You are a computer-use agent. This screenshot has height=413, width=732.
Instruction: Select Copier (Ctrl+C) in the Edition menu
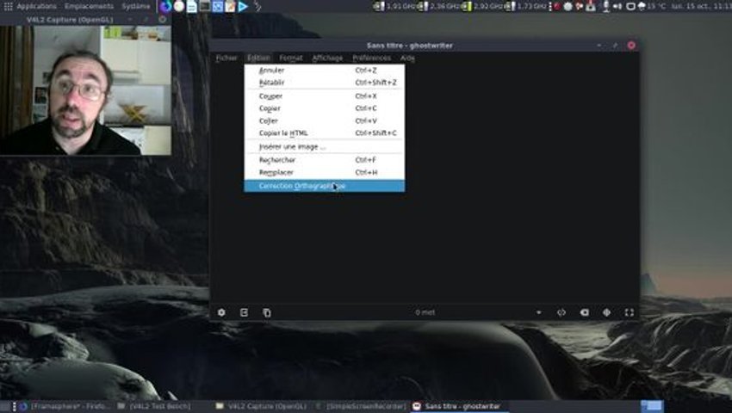[325, 108]
